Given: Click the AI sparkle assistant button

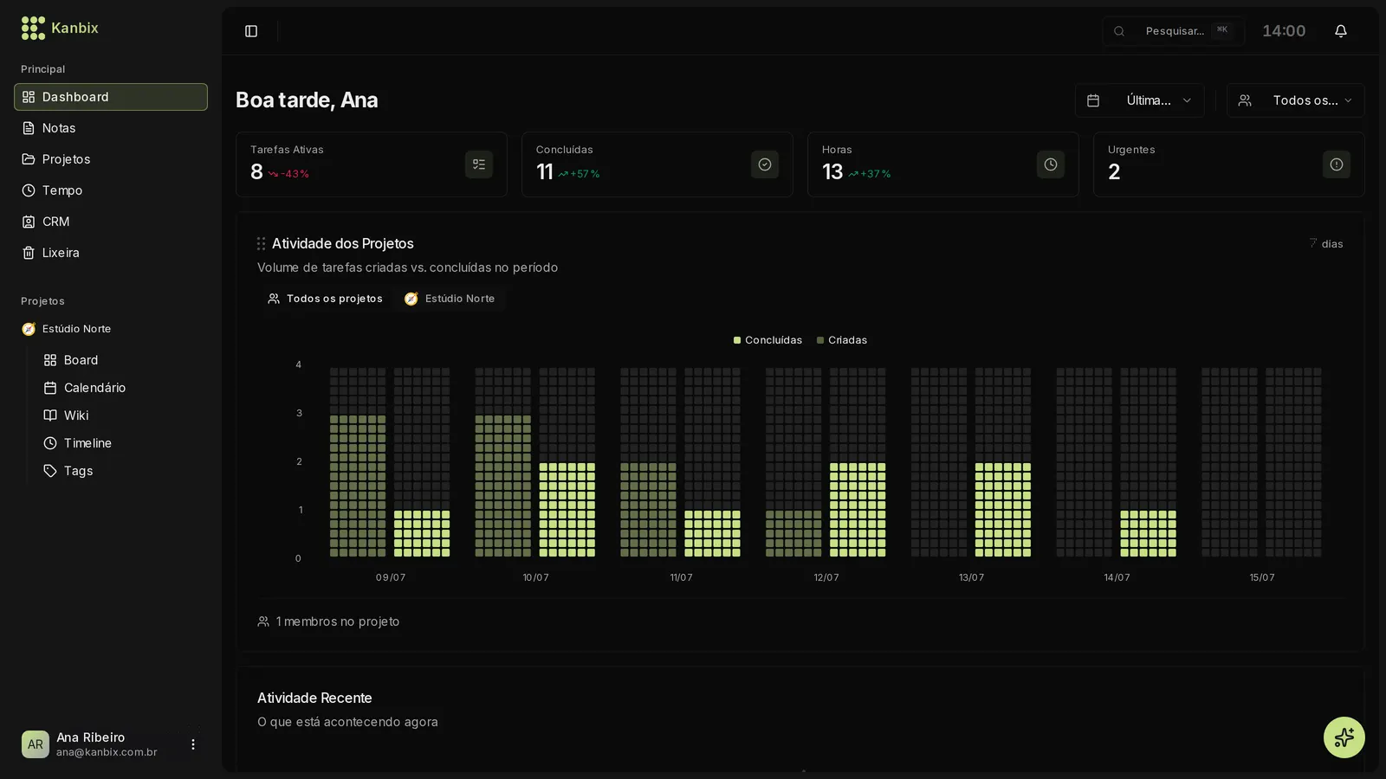Looking at the screenshot, I should click(x=1344, y=737).
